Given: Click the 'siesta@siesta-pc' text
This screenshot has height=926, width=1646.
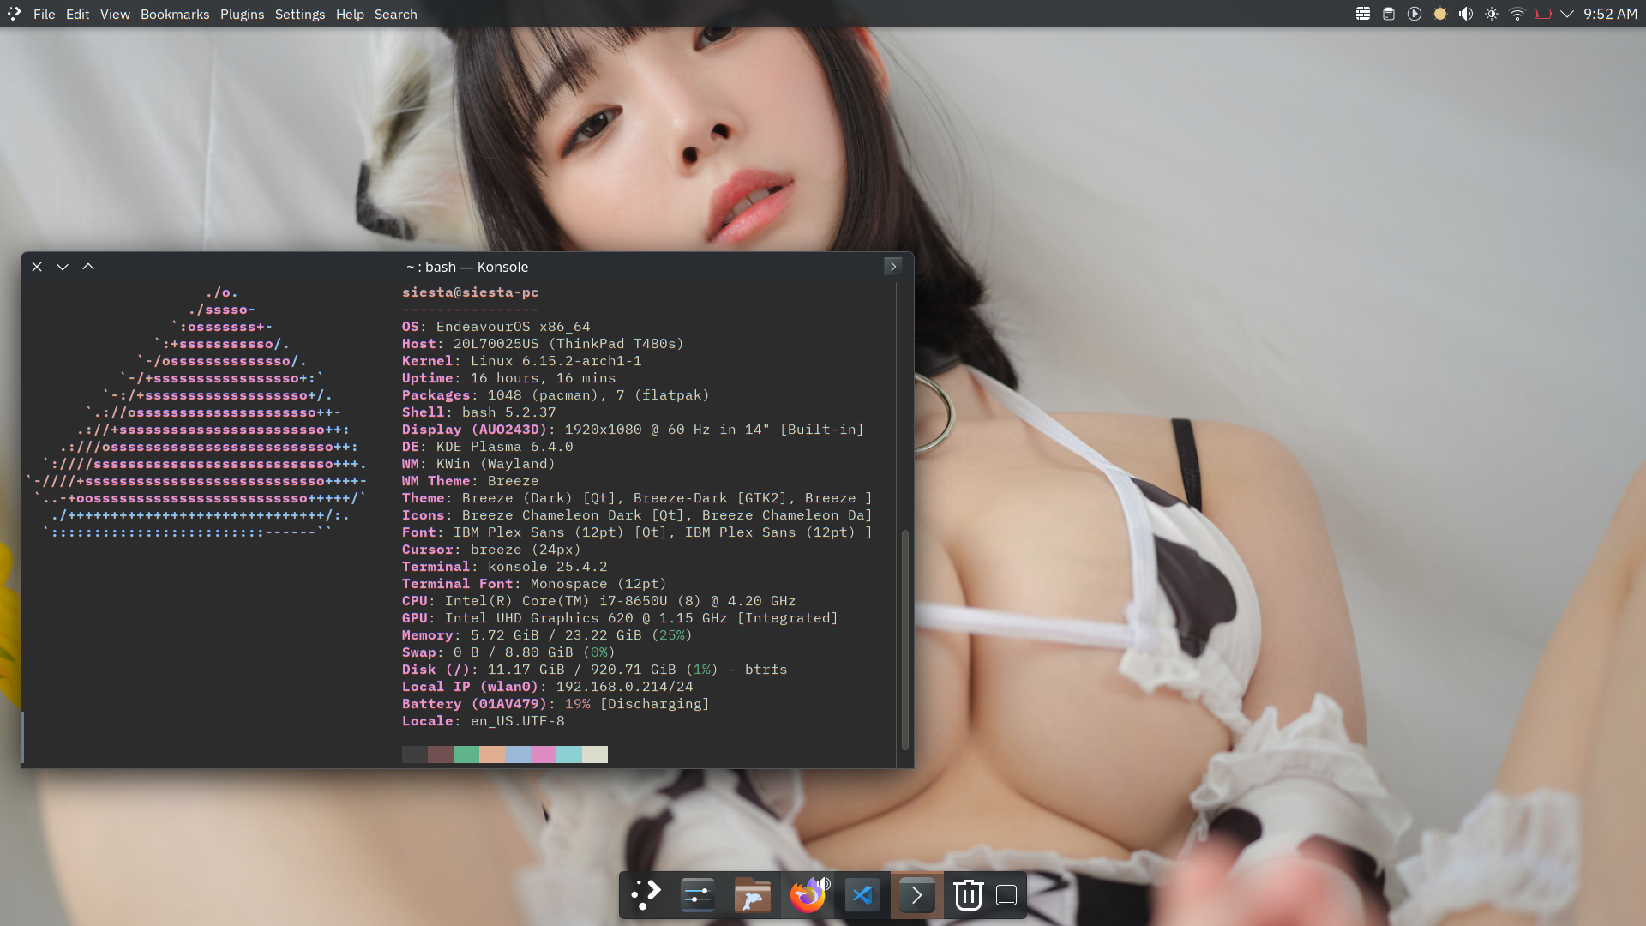Looking at the screenshot, I should point(471,292).
